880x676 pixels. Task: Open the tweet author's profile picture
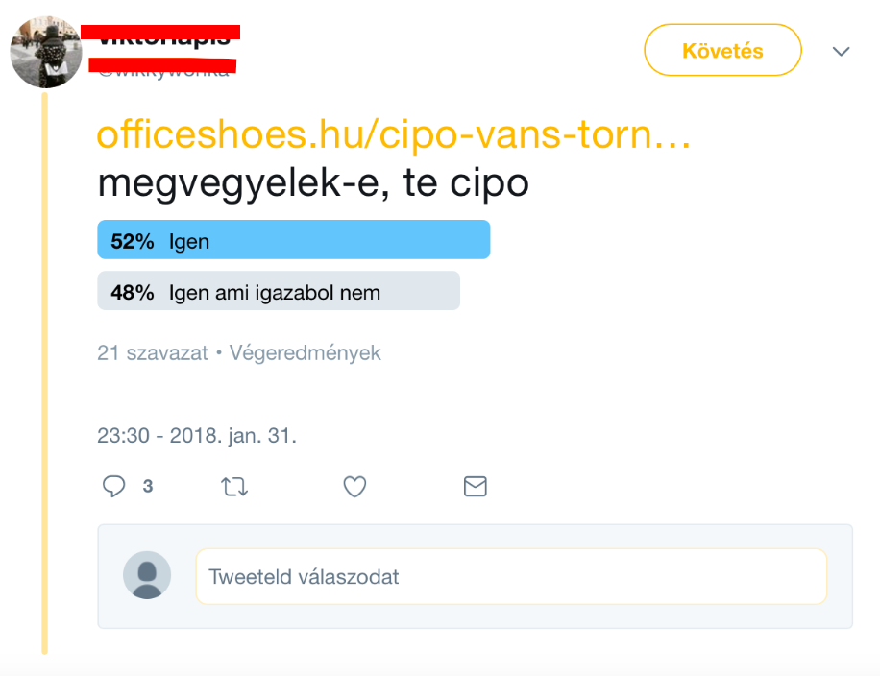(x=45, y=52)
